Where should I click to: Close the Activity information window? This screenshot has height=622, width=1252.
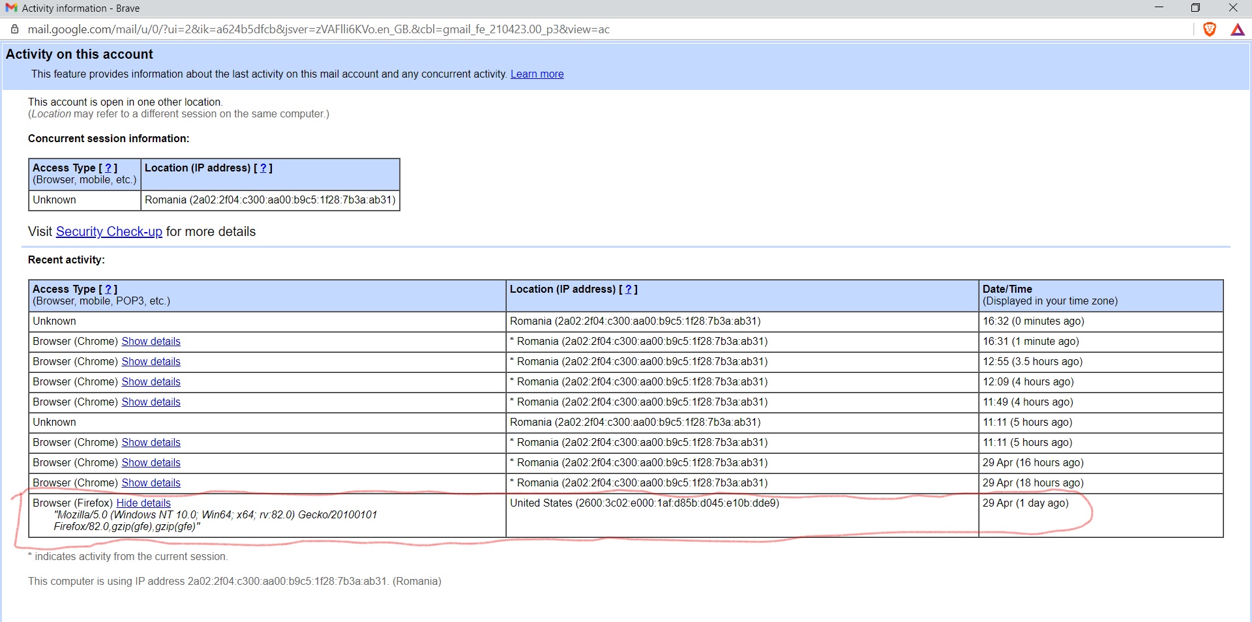[x=1232, y=8]
